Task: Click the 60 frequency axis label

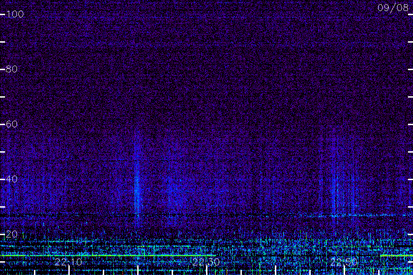Action: pyautogui.click(x=11, y=124)
